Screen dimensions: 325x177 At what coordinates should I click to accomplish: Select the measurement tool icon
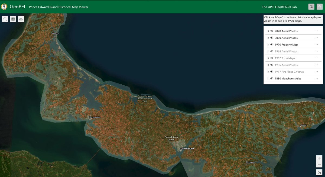(x=21, y=19)
